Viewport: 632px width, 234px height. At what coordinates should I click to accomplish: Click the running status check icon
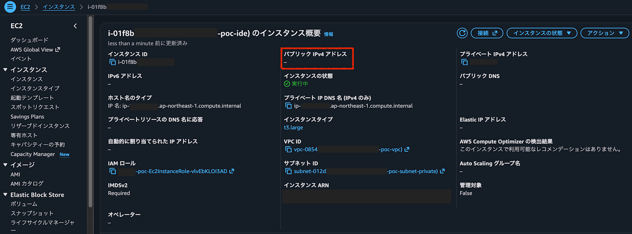287,84
